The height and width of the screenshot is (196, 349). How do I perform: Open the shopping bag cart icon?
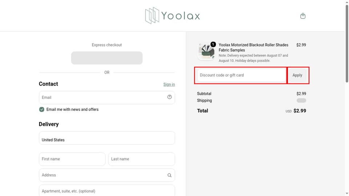[303, 16]
